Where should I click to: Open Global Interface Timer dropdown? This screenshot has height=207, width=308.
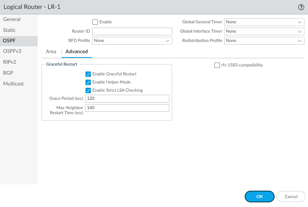click(x=264, y=31)
